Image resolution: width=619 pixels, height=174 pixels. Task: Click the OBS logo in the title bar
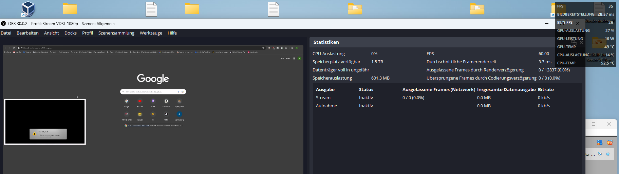pos(3,23)
